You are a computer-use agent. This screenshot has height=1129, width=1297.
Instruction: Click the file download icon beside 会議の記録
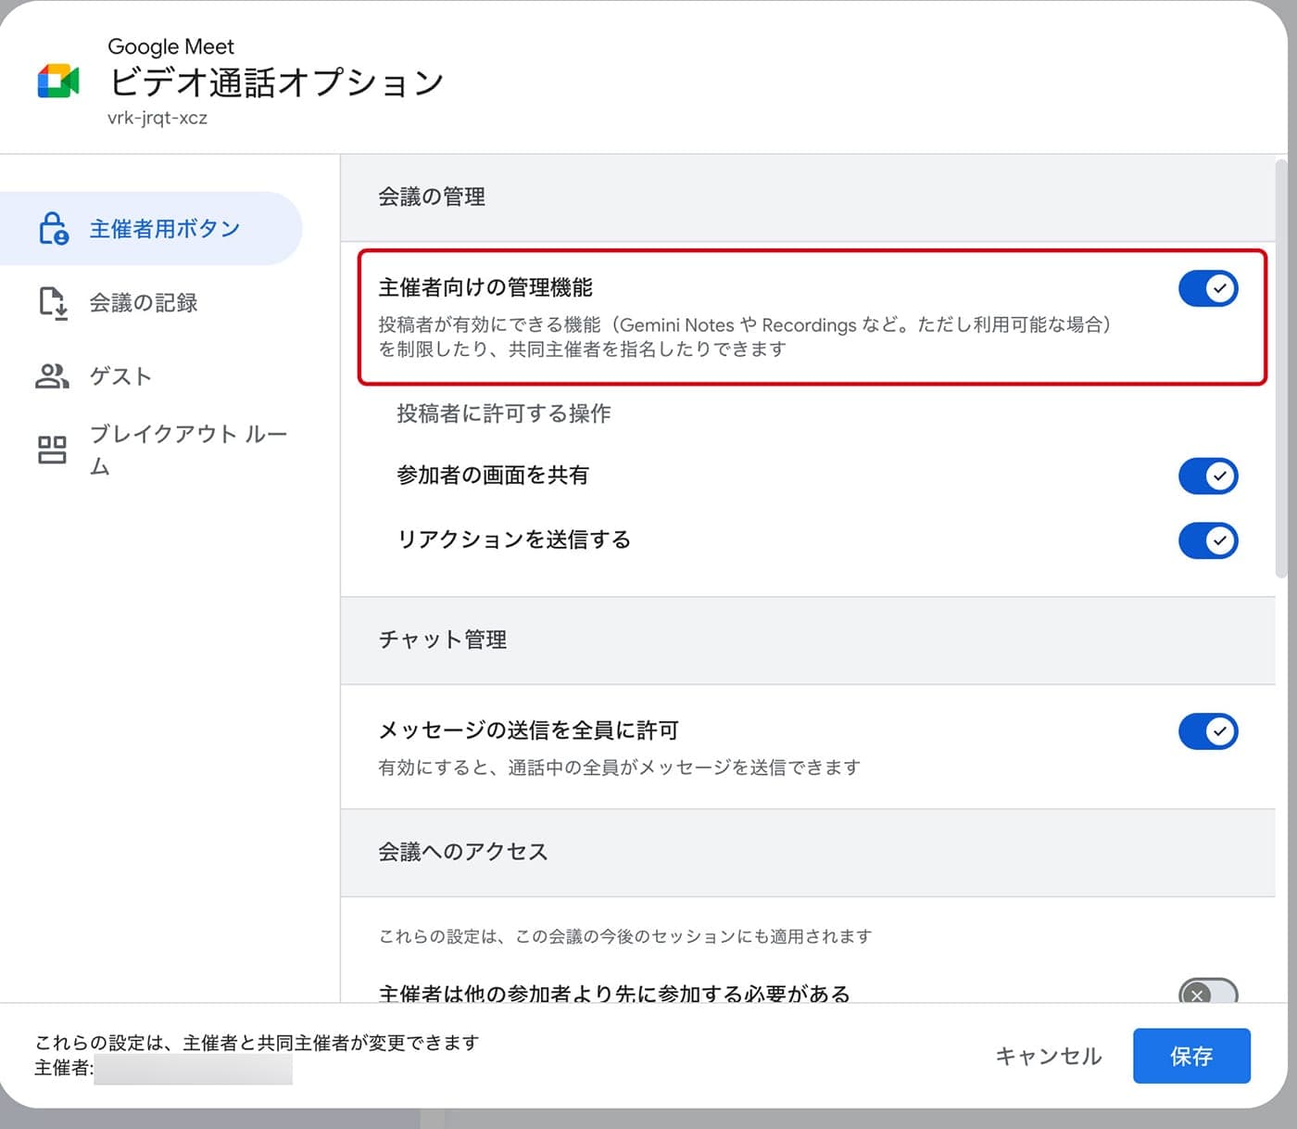tap(53, 303)
